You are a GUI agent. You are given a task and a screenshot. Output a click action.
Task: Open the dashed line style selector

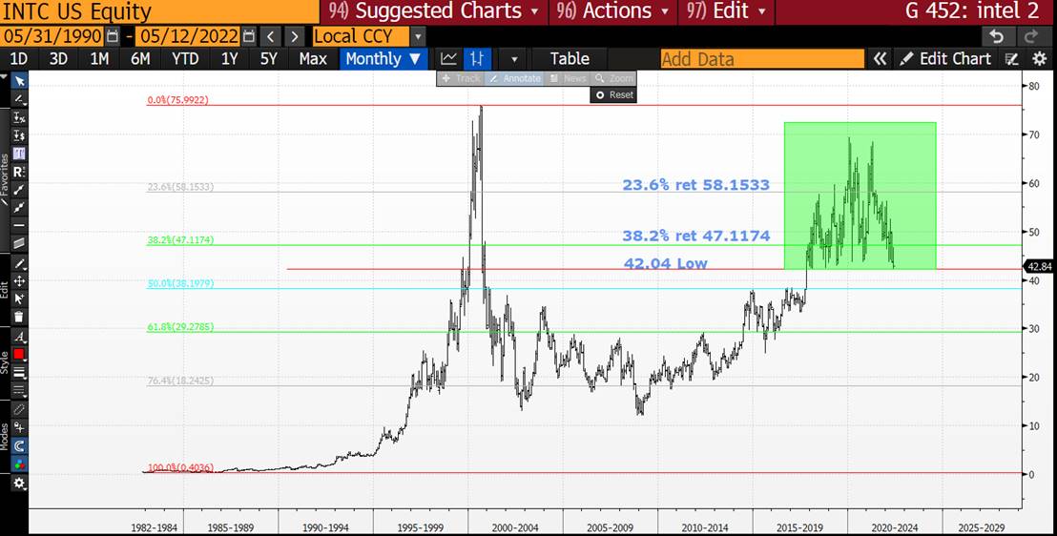click(19, 390)
